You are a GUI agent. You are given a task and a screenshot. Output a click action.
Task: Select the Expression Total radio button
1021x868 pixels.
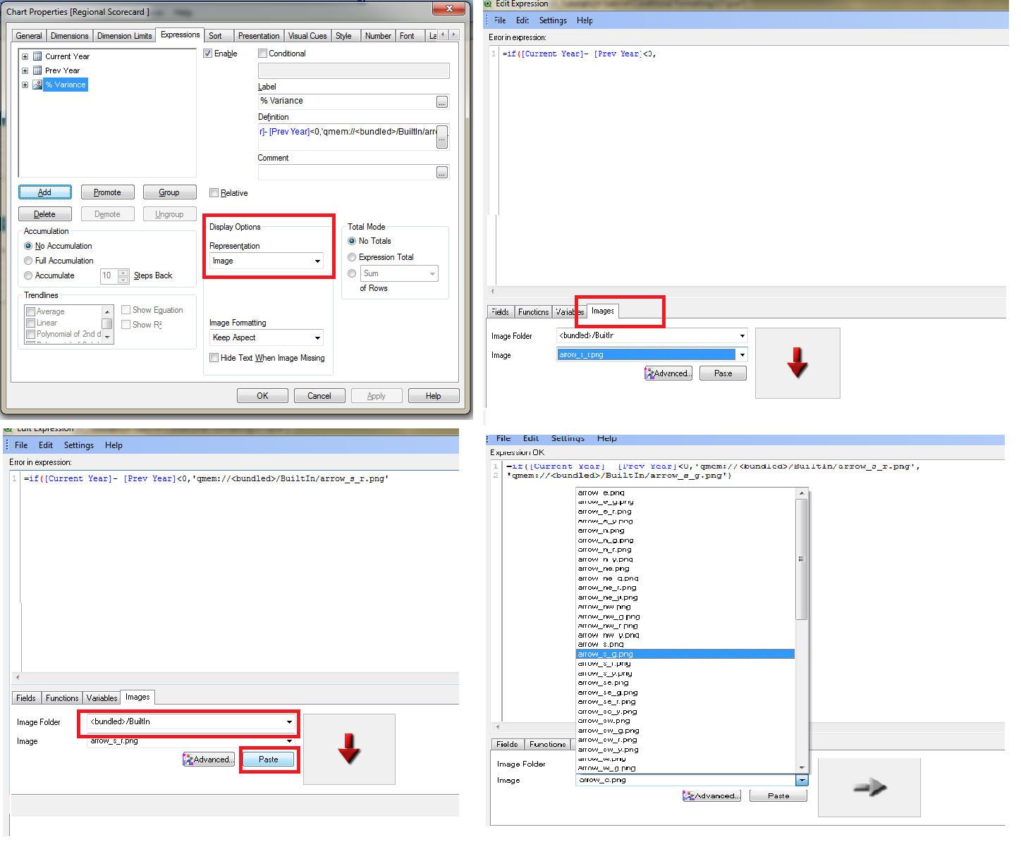pyautogui.click(x=352, y=257)
